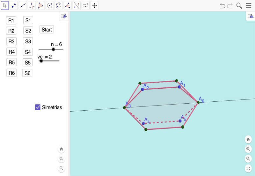Select the Perpendicular Line tool

pos(32,5)
